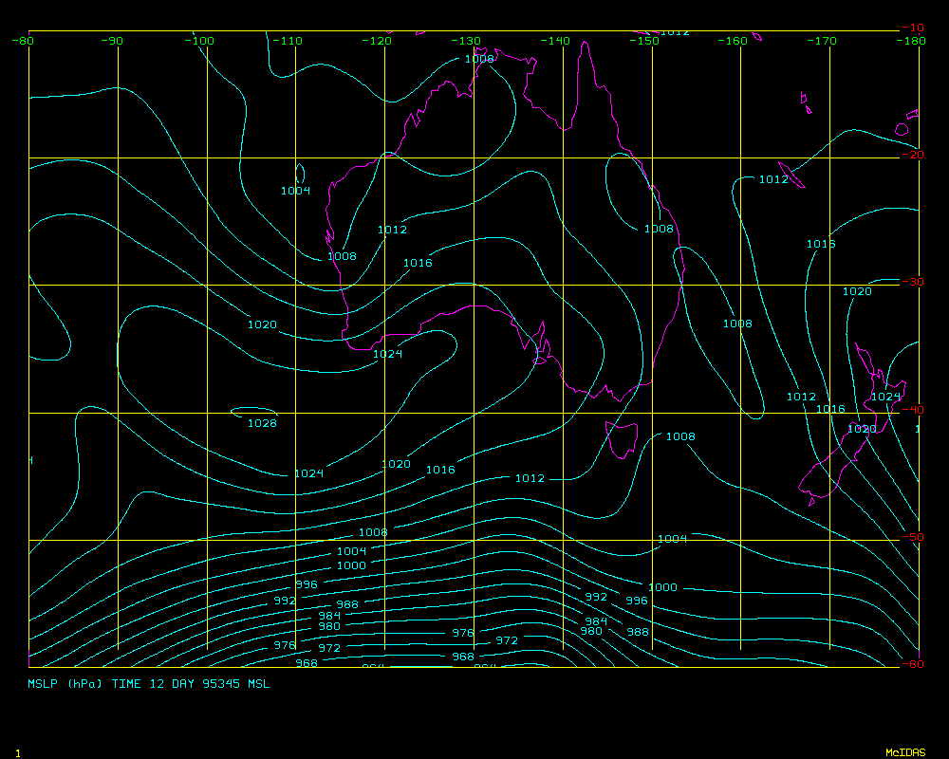Click the McIDAS label in bottom corner
This screenshot has height=759, width=949.
pos(904,752)
